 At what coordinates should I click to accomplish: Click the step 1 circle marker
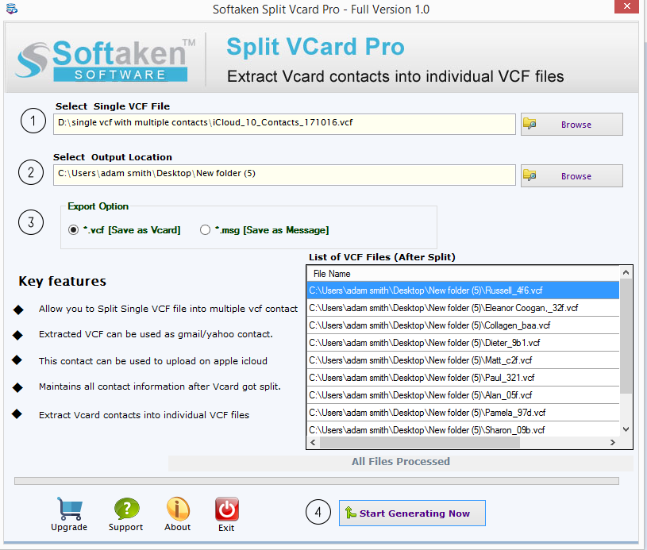pyautogui.click(x=32, y=121)
